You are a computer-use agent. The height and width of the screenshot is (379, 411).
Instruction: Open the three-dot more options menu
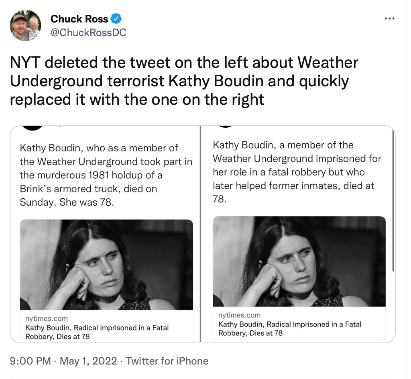coord(389,18)
